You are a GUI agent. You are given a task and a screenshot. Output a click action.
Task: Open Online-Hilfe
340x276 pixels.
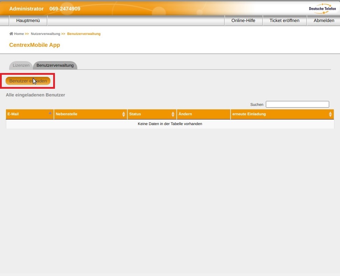(x=243, y=21)
